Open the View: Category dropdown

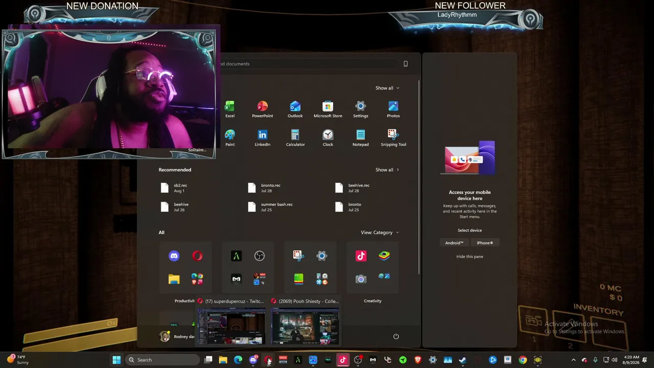coord(380,233)
